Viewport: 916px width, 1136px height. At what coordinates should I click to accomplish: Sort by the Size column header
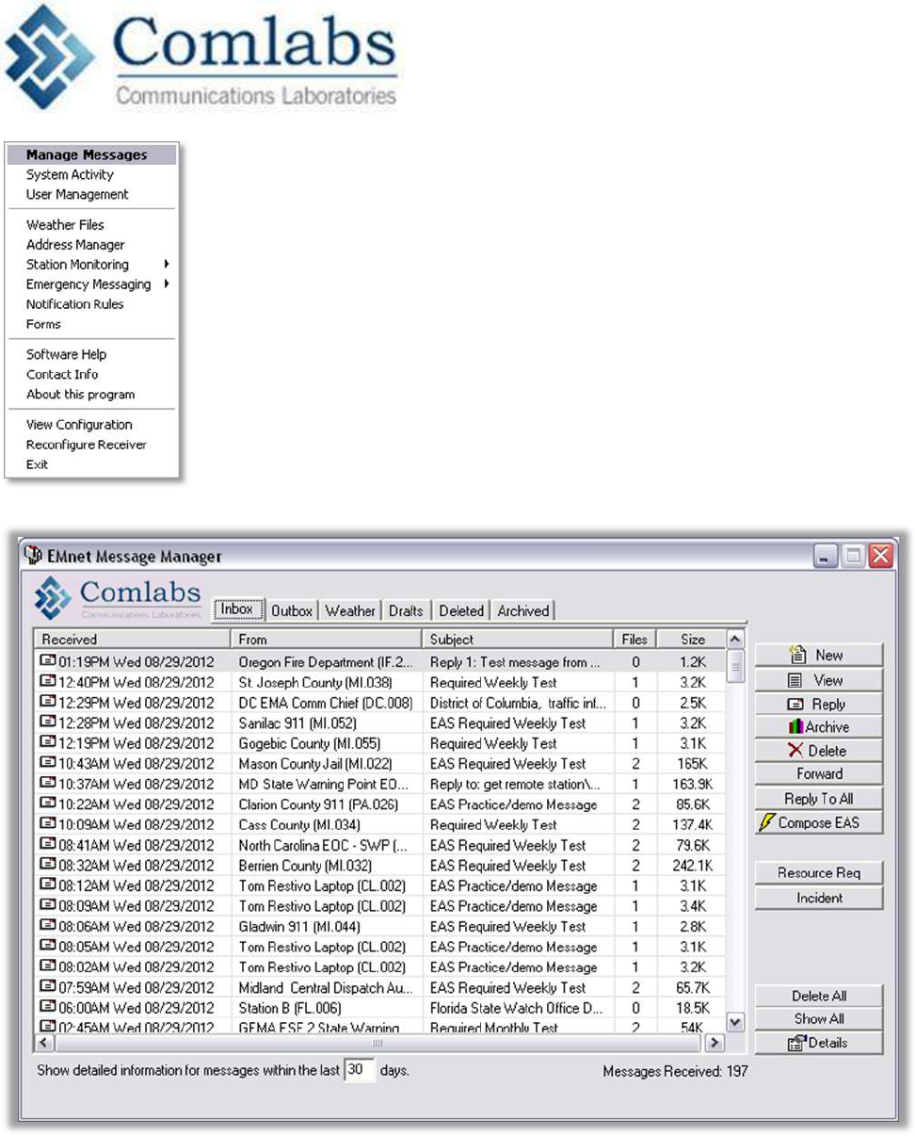[x=692, y=639]
